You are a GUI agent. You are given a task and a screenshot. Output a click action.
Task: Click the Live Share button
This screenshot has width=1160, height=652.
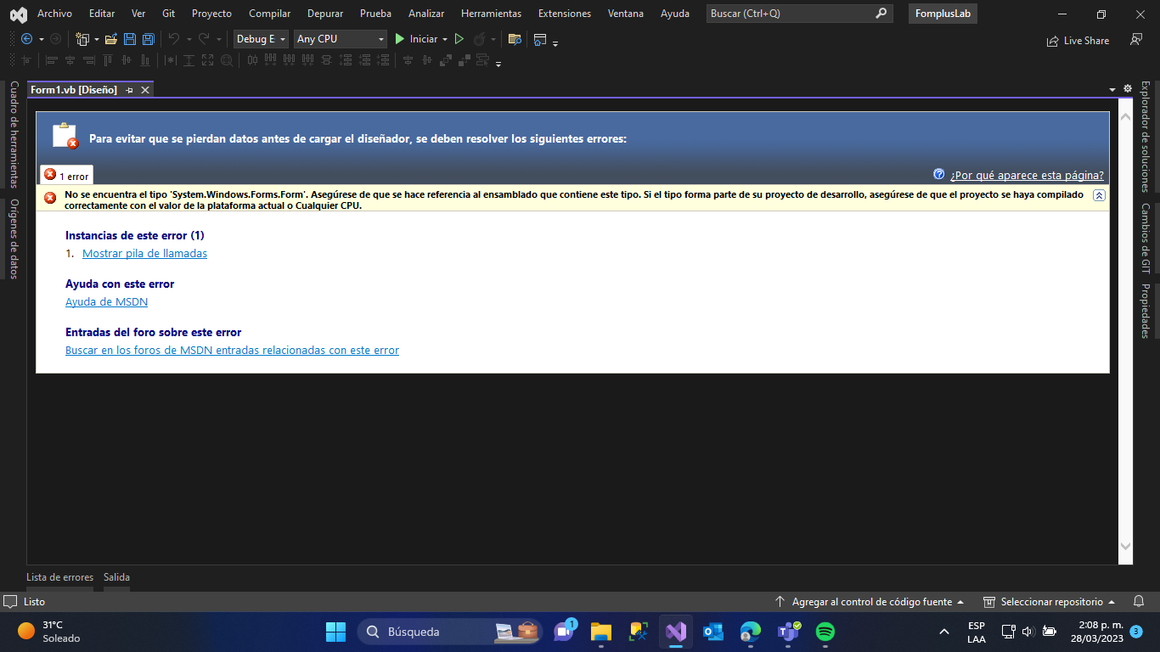point(1078,40)
